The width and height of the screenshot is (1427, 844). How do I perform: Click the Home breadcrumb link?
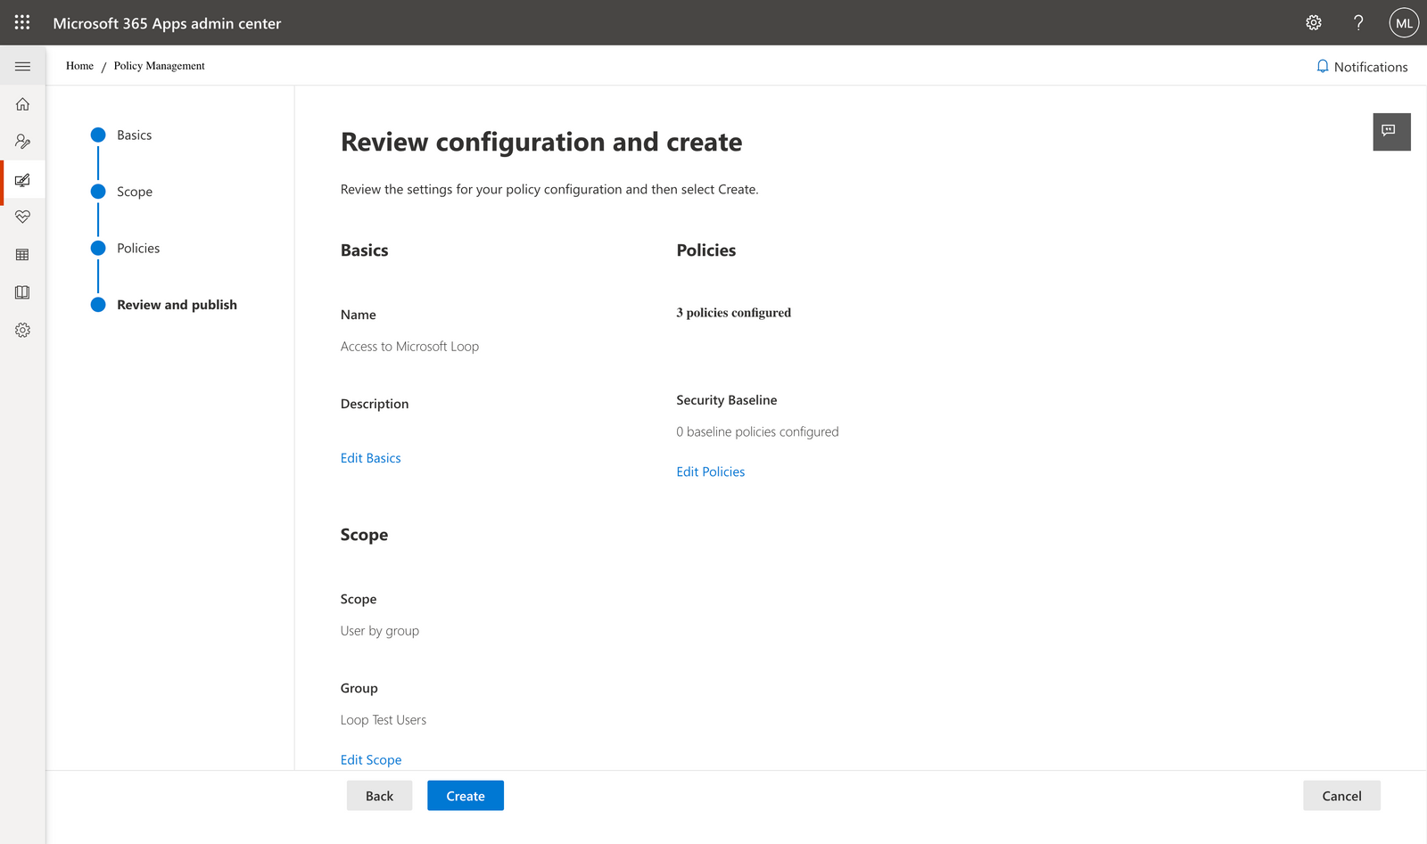coord(79,66)
